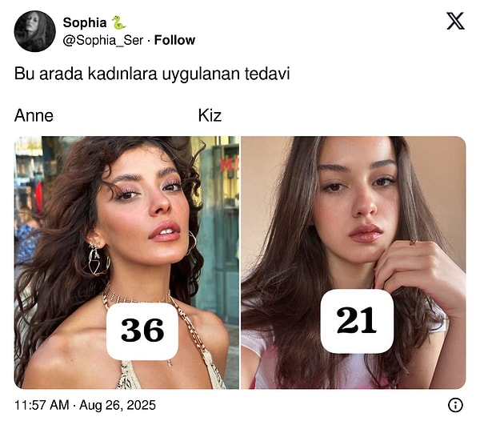
Task: Click the white 36 number badge
Action: point(142,331)
